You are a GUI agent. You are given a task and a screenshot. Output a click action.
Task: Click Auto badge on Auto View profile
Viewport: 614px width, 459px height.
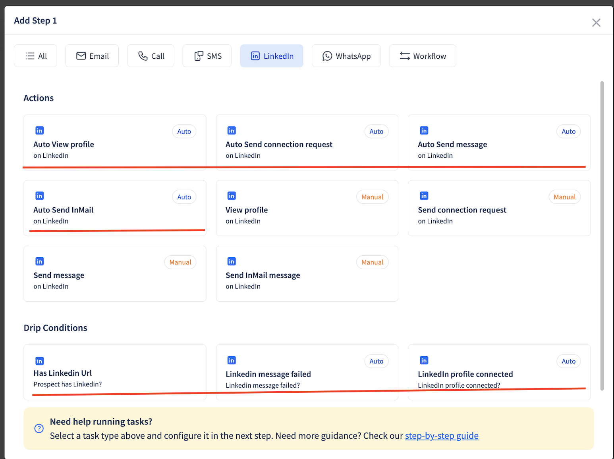click(184, 132)
